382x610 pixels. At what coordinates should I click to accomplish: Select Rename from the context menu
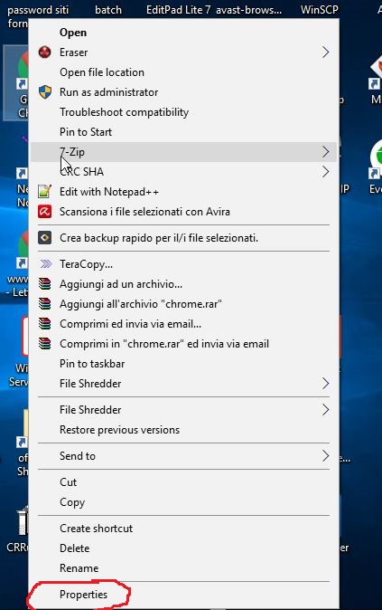79,568
